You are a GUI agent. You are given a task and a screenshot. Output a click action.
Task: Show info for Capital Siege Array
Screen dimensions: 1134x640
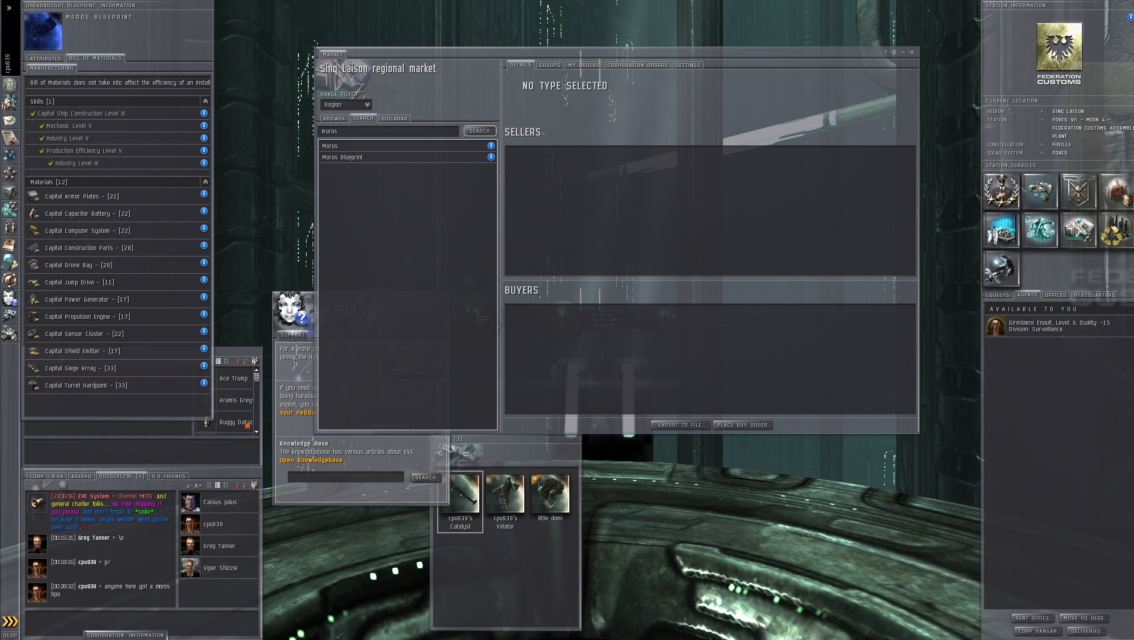(x=204, y=366)
